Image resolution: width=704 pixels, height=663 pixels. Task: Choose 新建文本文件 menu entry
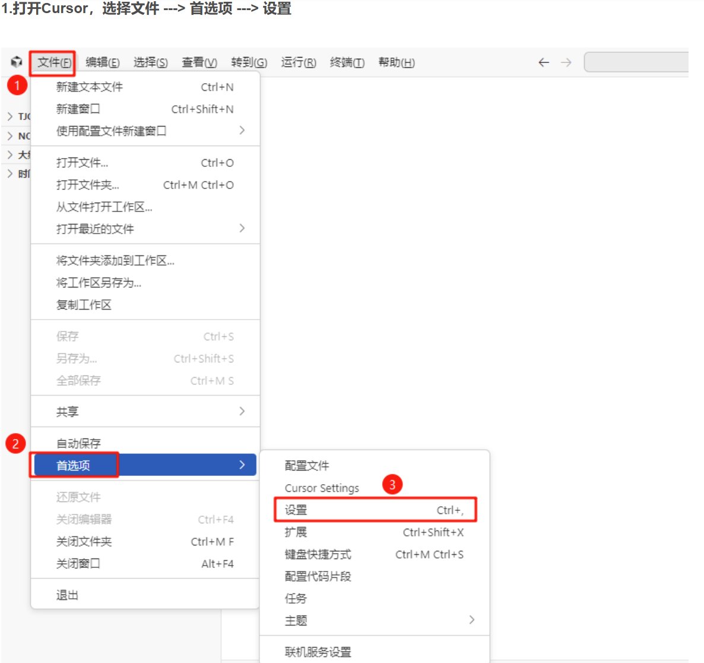point(145,87)
